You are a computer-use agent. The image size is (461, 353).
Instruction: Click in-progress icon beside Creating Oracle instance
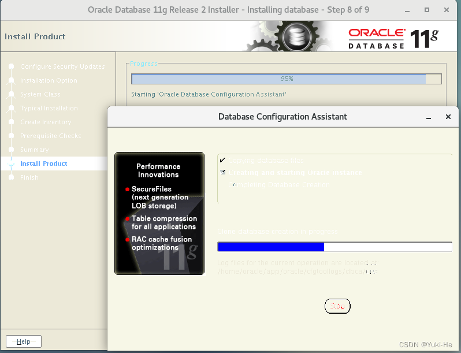[223, 172]
